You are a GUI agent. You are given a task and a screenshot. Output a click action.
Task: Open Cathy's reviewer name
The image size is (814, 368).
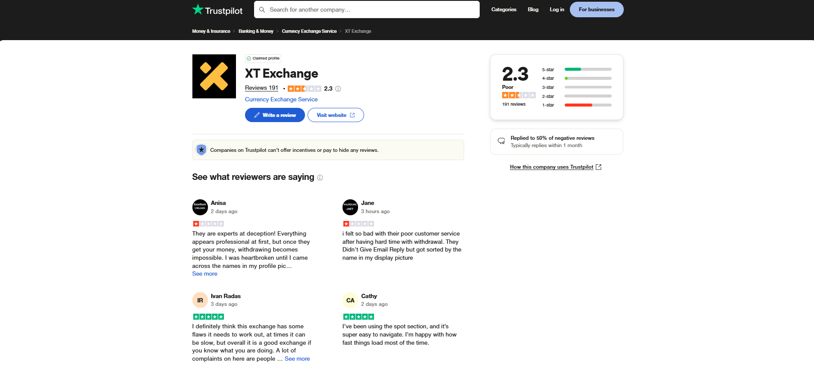(x=369, y=296)
